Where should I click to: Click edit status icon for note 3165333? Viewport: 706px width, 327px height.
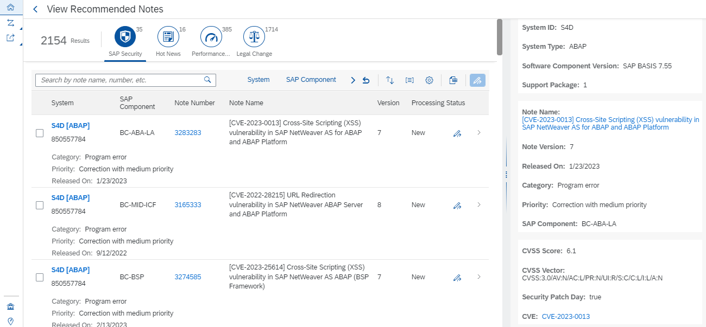pyautogui.click(x=457, y=206)
